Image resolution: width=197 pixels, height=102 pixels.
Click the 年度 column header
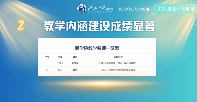click(x=60, y=57)
